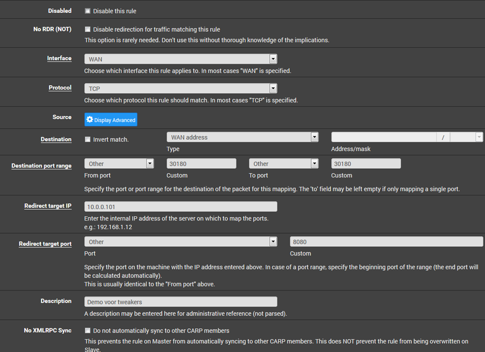485x352 pixels.
Task: Open the To port dropdown
Action: [x=283, y=163]
